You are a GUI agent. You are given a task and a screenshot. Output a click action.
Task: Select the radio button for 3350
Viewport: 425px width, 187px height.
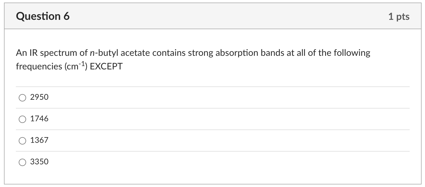22,162
